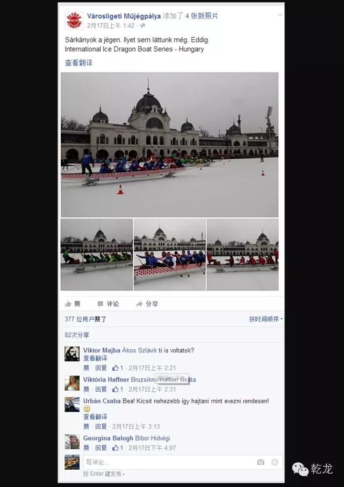Reply to Viktória Haffner's comment
The image size is (344, 487).
pyautogui.click(x=101, y=389)
